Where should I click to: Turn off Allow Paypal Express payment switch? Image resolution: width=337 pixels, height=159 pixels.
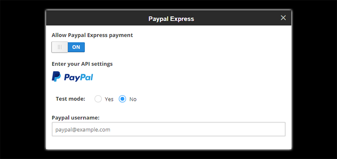click(68, 47)
